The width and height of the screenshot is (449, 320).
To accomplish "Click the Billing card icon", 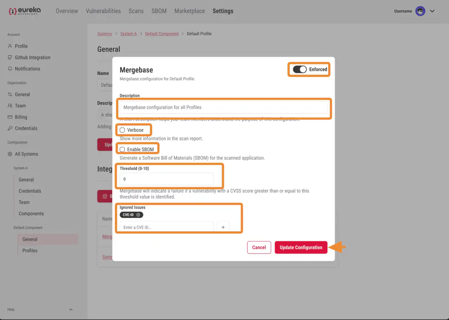I will (x=10, y=117).
